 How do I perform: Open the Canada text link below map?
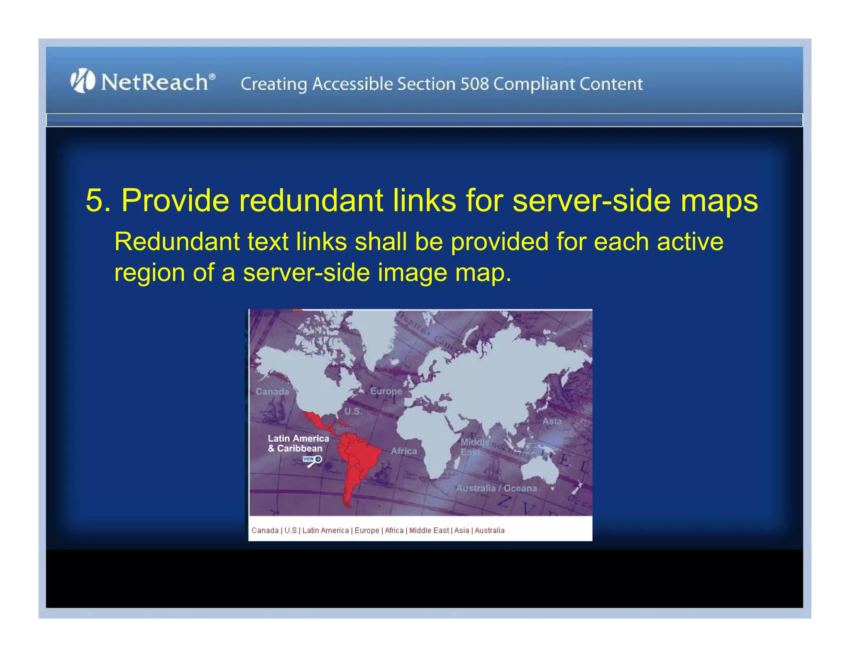265,530
